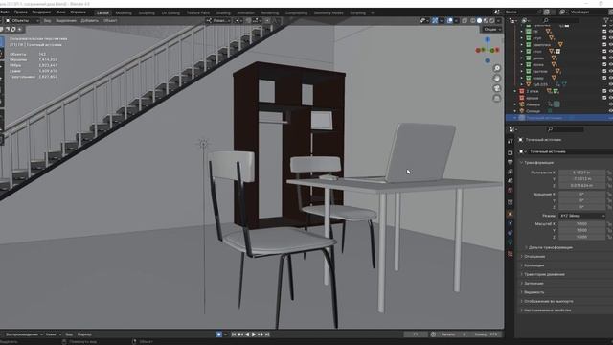Toggle camera view with camera navigation icon

(x=497, y=88)
